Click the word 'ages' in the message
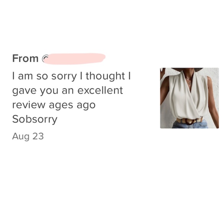Screen dimensions: 222x222 [61, 106]
